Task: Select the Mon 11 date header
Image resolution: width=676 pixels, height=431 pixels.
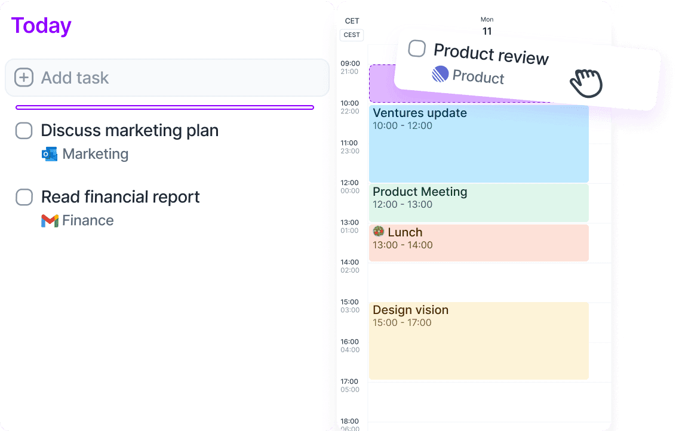Action: [x=487, y=25]
